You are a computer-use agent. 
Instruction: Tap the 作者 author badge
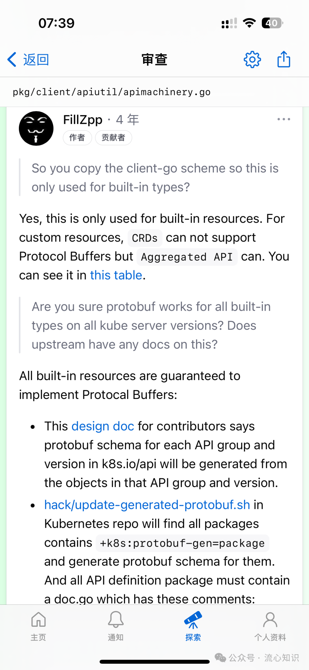pos(77,138)
